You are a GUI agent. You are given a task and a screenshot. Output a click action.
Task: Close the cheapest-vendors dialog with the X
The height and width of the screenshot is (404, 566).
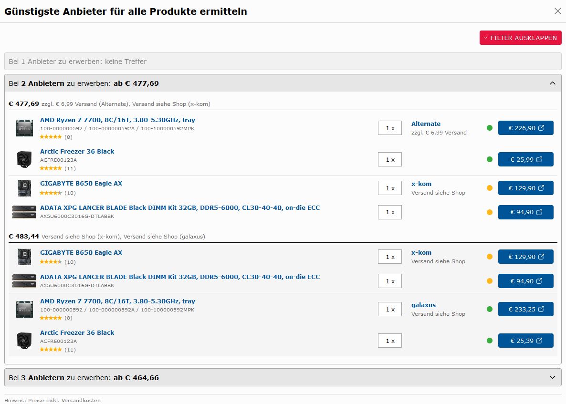pyautogui.click(x=557, y=11)
